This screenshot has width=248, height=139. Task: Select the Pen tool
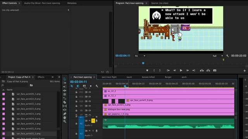pos(65,114)
